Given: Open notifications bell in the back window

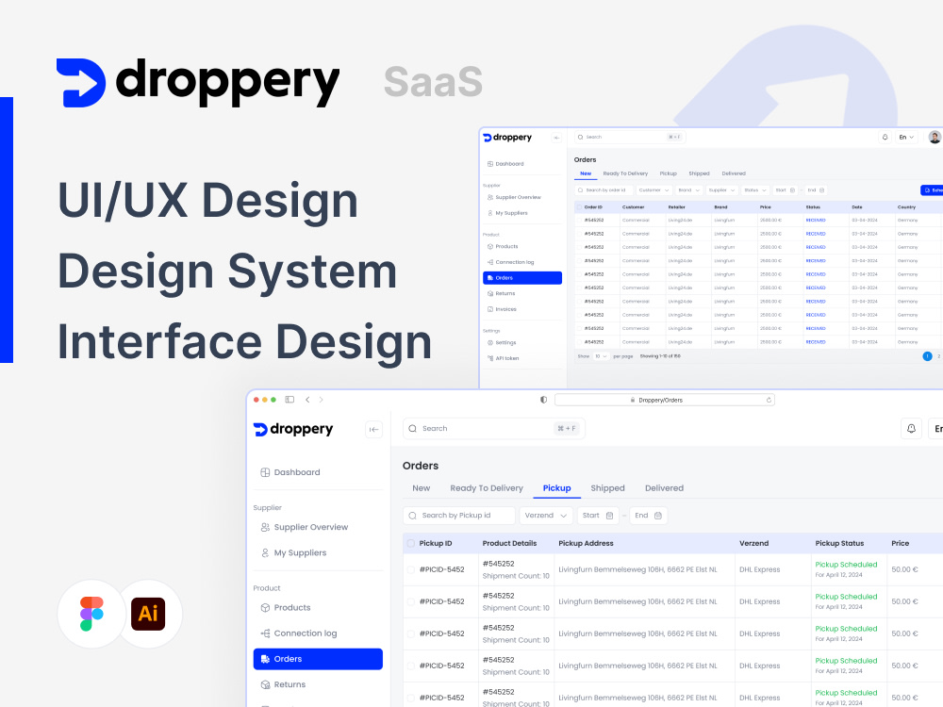Looking at the screenshot, I should 885,137.
